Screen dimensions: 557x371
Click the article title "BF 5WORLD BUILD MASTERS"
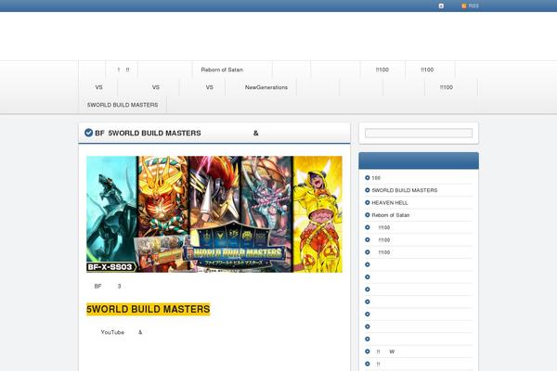[x=148, y=134]
